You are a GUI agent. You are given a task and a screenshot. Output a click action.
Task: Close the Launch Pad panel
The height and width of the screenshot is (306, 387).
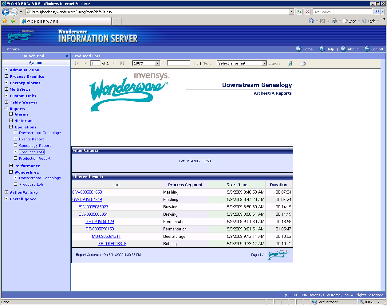point(67,56)
